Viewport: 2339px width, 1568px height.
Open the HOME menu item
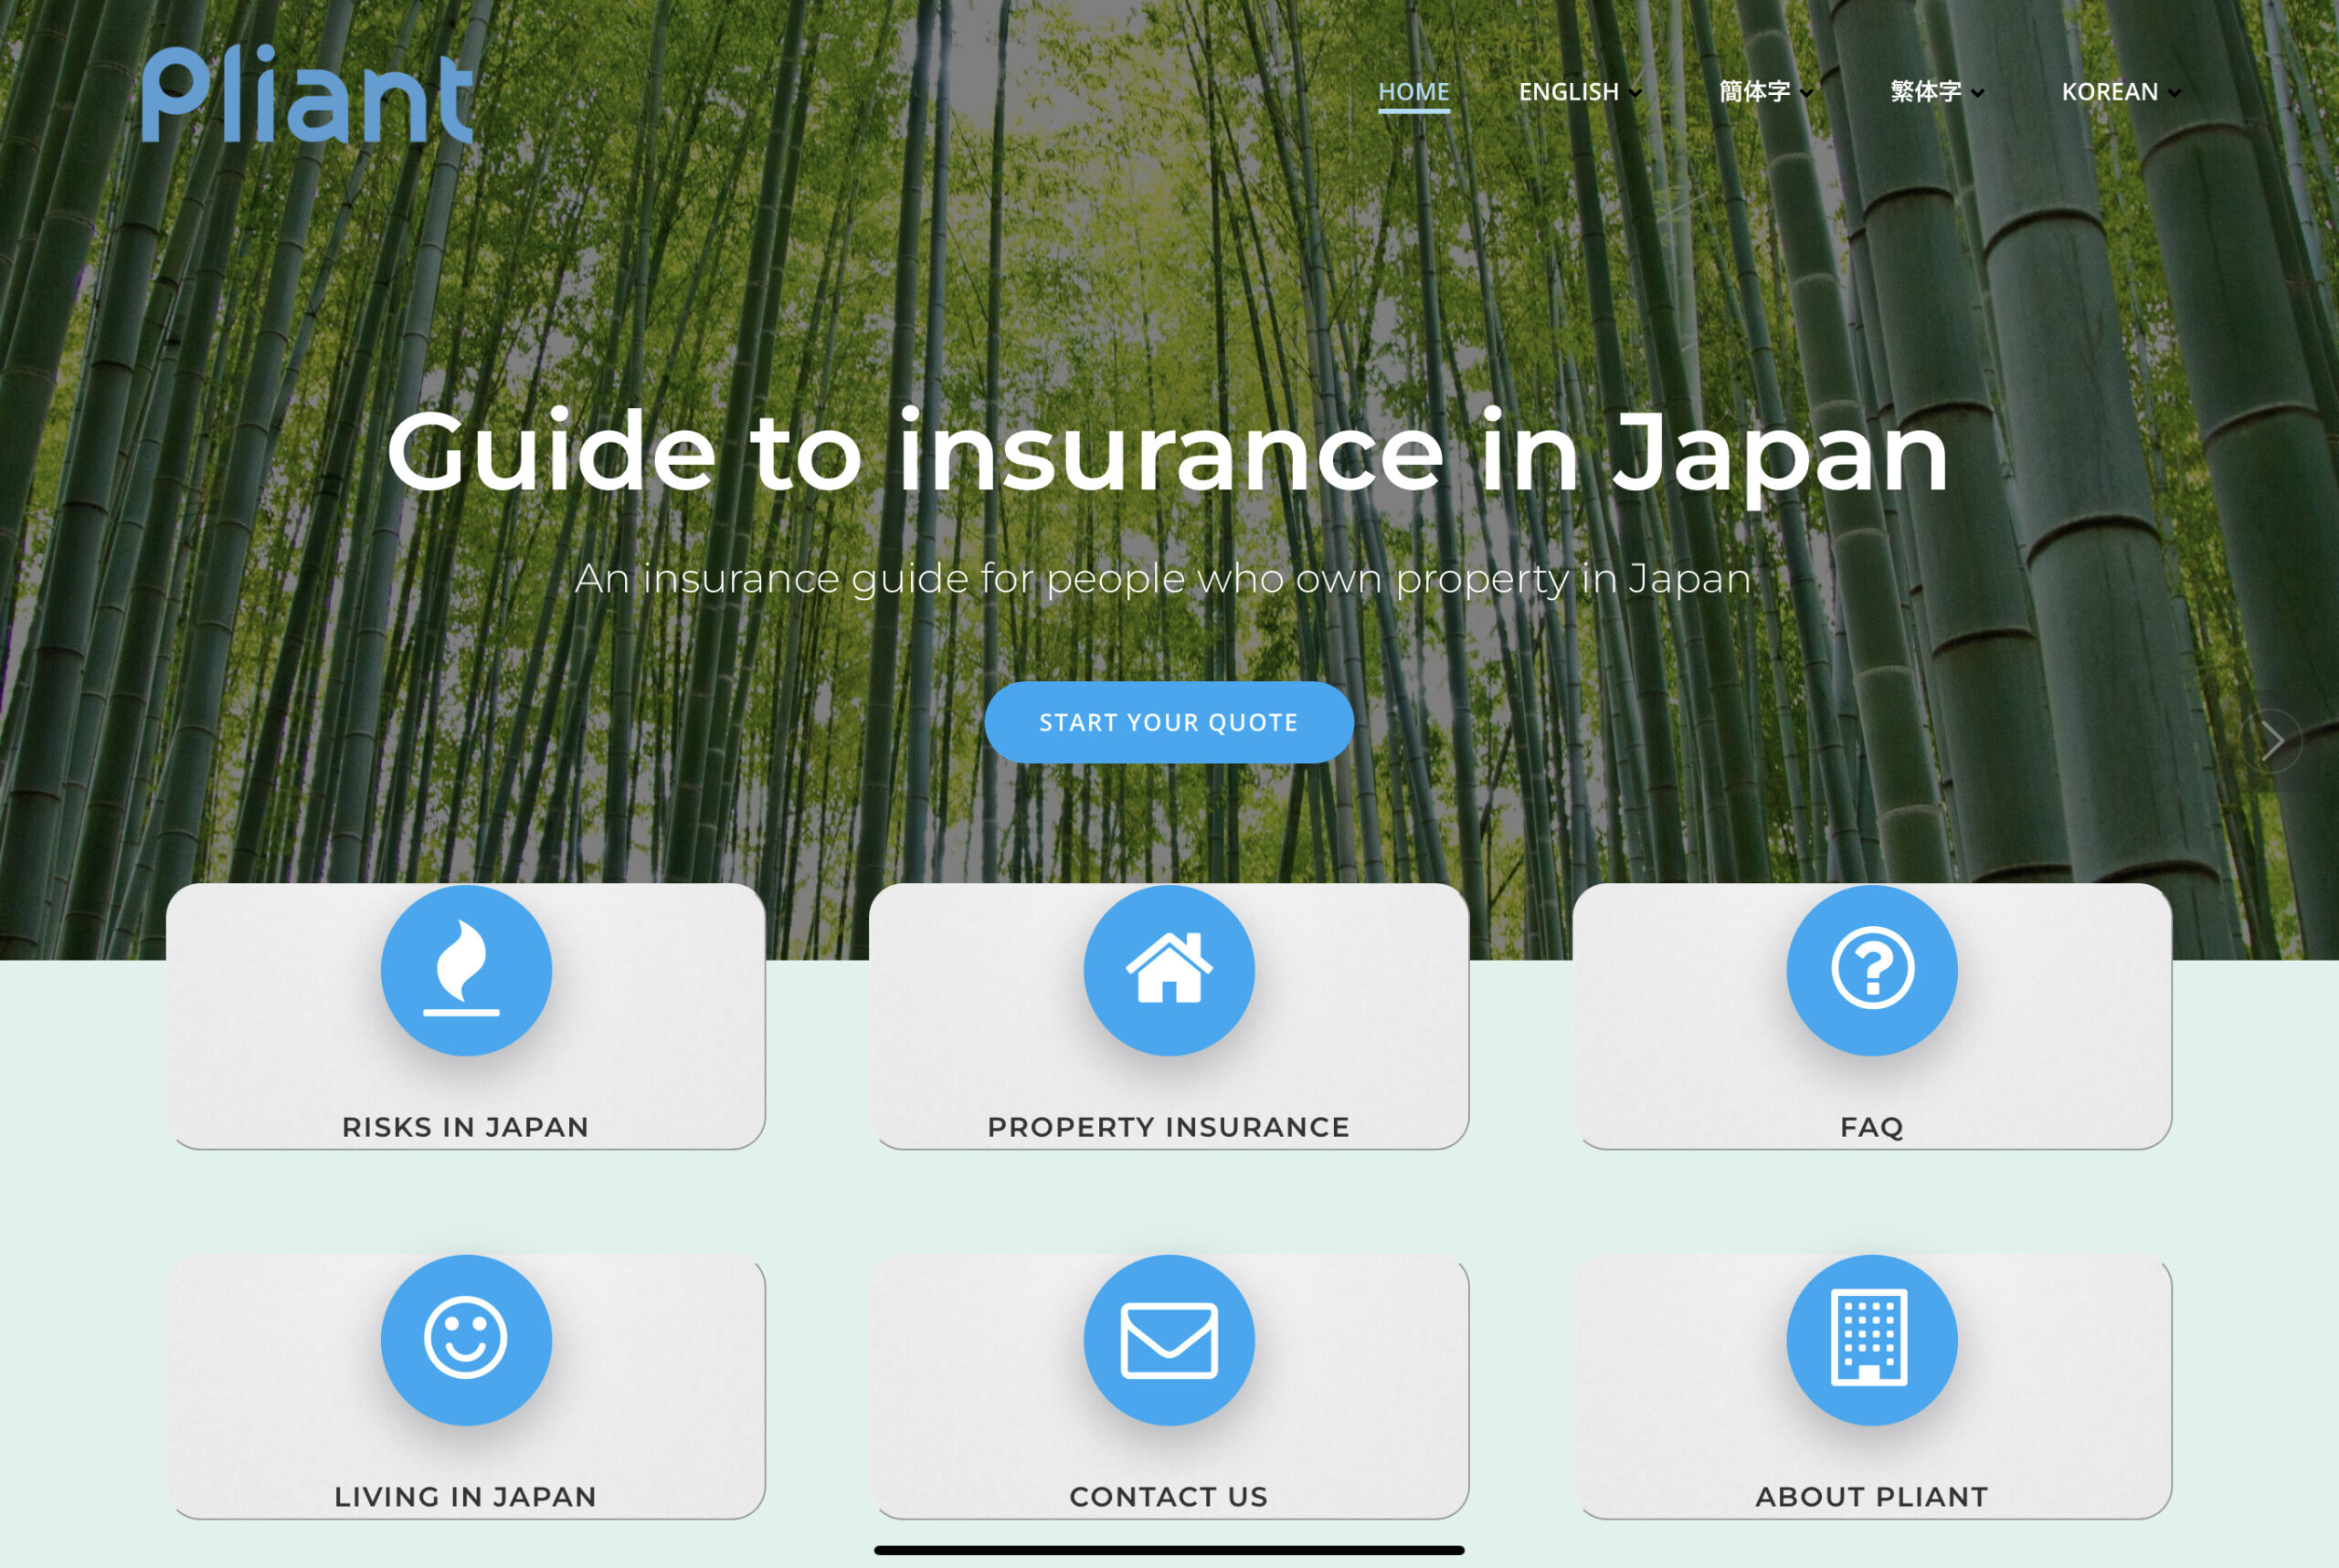tap(1413, 92)
